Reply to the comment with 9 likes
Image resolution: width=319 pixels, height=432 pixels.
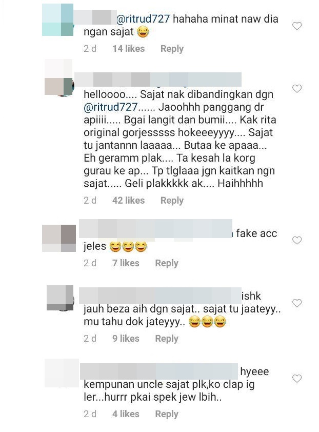coord(167,339)
